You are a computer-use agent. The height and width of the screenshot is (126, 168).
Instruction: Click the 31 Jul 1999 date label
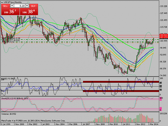(5, 124)
